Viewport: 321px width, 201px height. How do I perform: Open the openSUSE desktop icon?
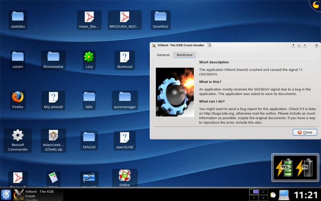point(125,141)
